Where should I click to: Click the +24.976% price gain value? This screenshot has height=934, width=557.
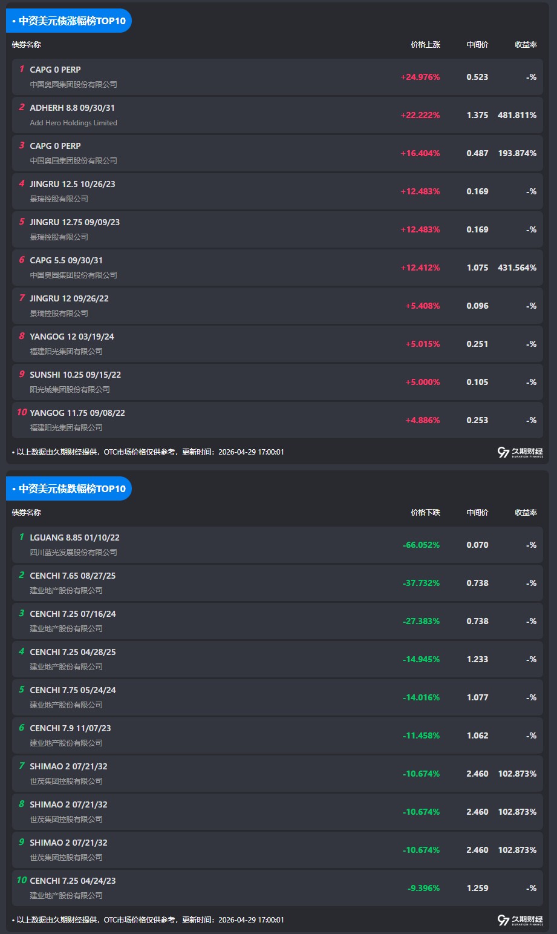(x=420, y=77)
